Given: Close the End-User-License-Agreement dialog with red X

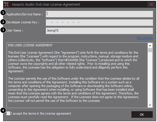Looking at the screenshot, I should [151, 4].
